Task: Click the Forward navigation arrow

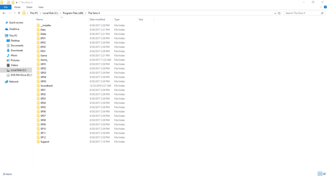Action: pos(10,13)
